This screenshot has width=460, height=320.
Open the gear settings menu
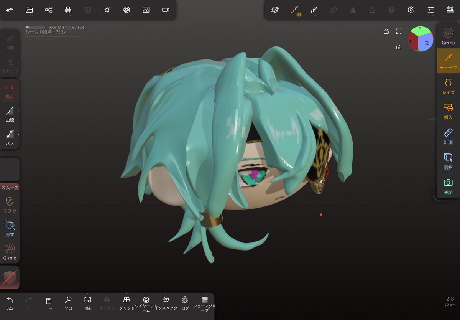point(411,10)
